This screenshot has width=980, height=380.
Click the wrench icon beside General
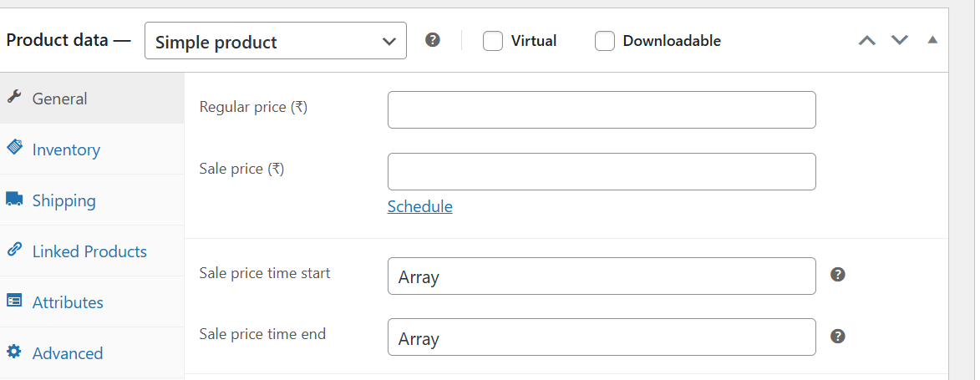tap(13, 97)
